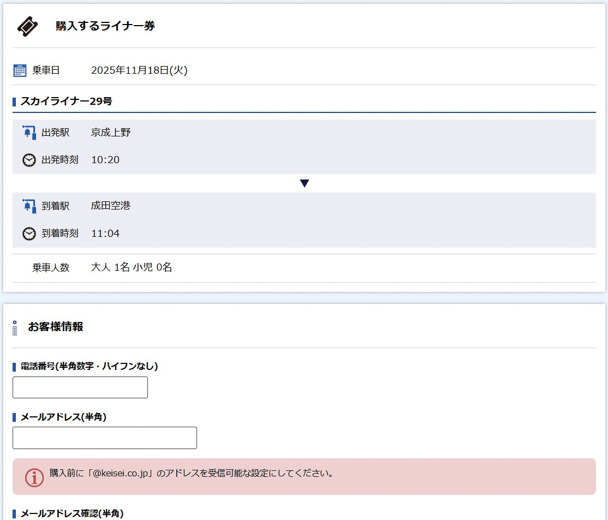Click the ticket icon next to 購入するライナー券
This screenshot has height=520, width=608.
click(x=26, y=26)
